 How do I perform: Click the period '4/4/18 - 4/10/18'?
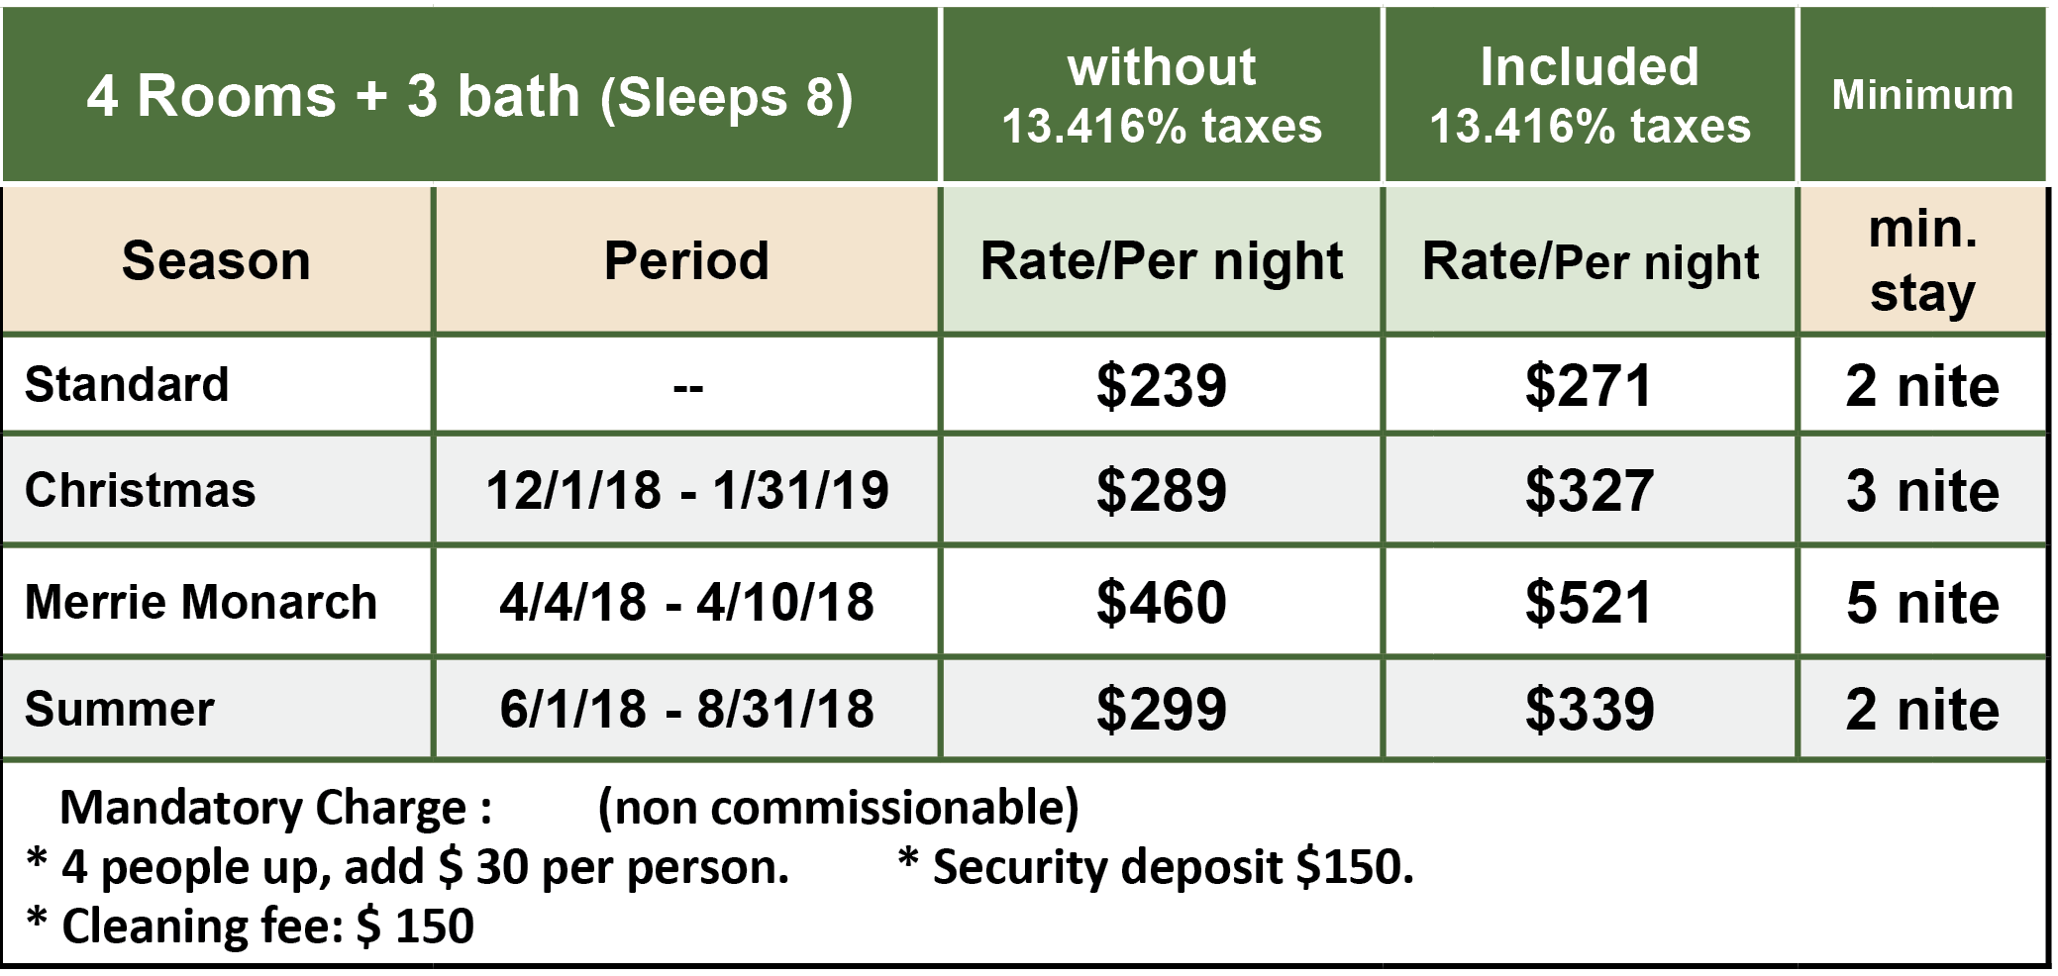pos(686,602)
